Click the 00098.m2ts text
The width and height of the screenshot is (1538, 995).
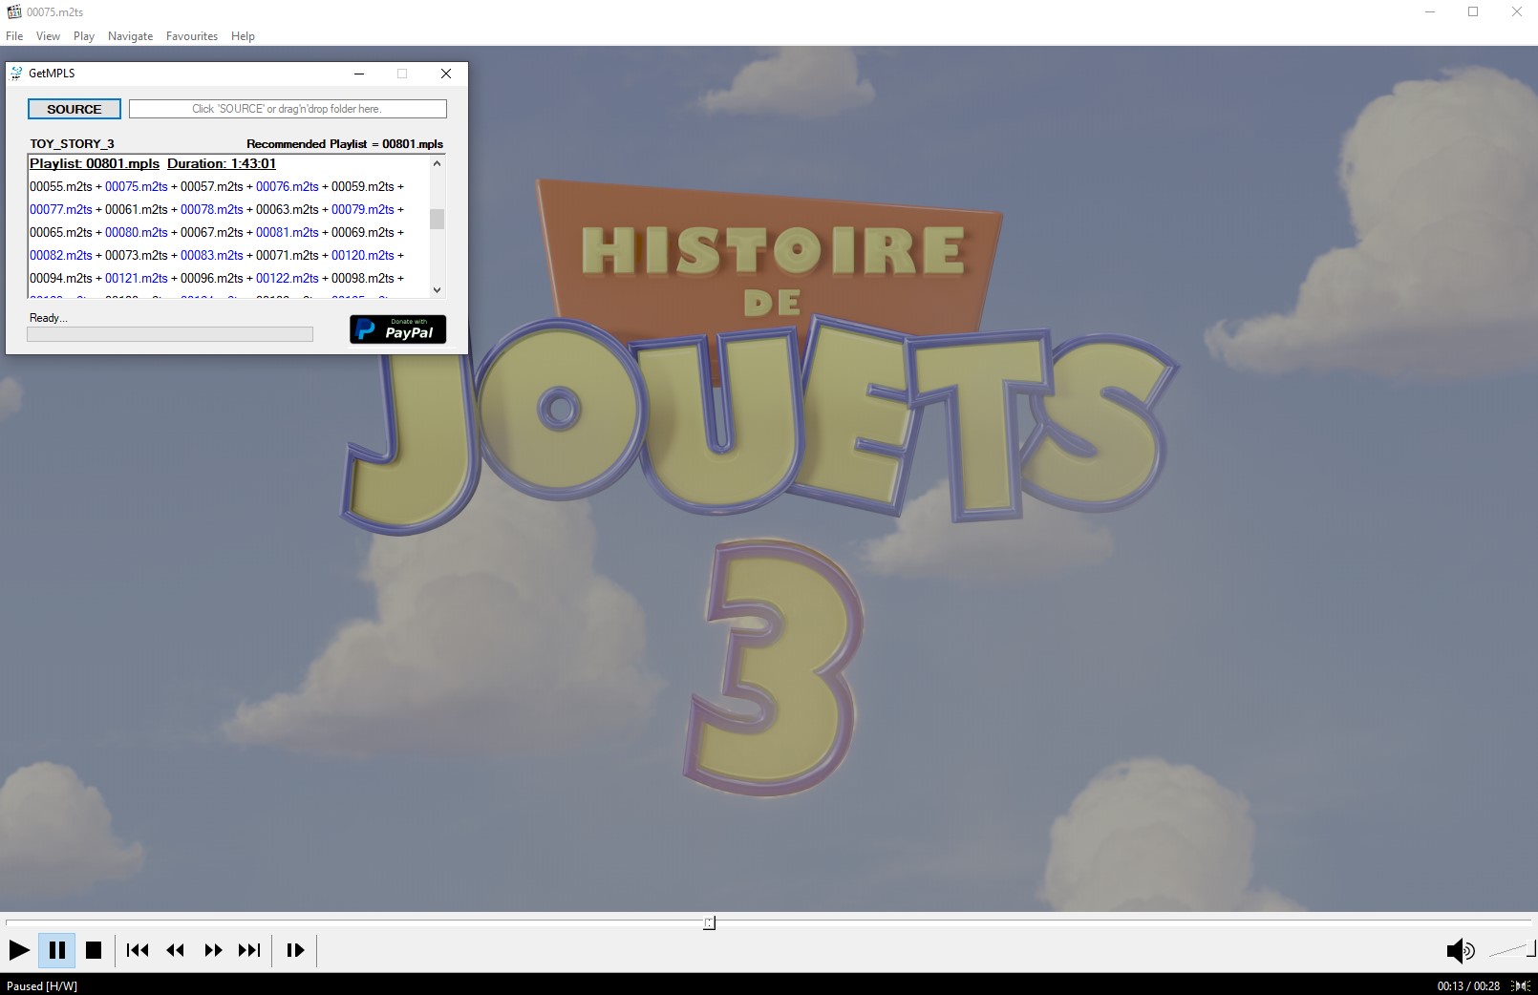pyautogui.click(x=363, y=278)
